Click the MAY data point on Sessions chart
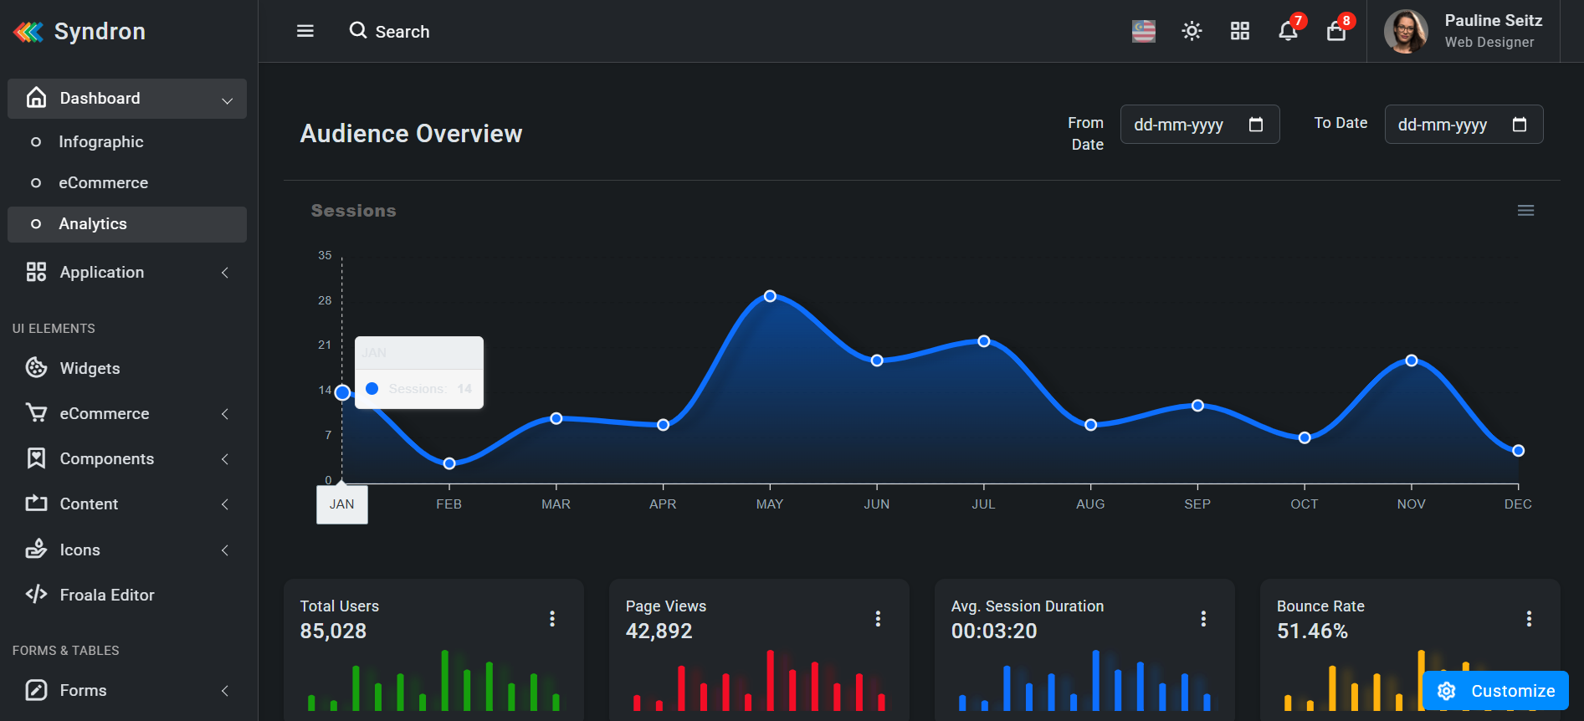 (770, 296)
